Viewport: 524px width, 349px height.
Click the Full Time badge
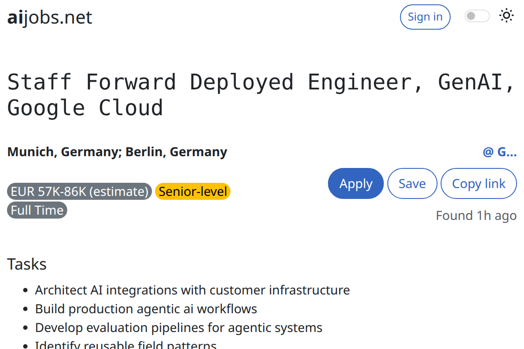[x=37, y=210]
